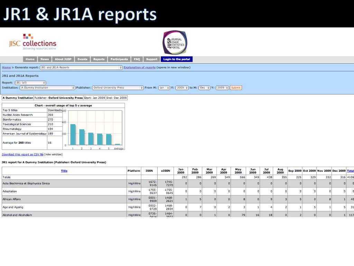
Task: Click African Affairs journal title
Action: 11,199
